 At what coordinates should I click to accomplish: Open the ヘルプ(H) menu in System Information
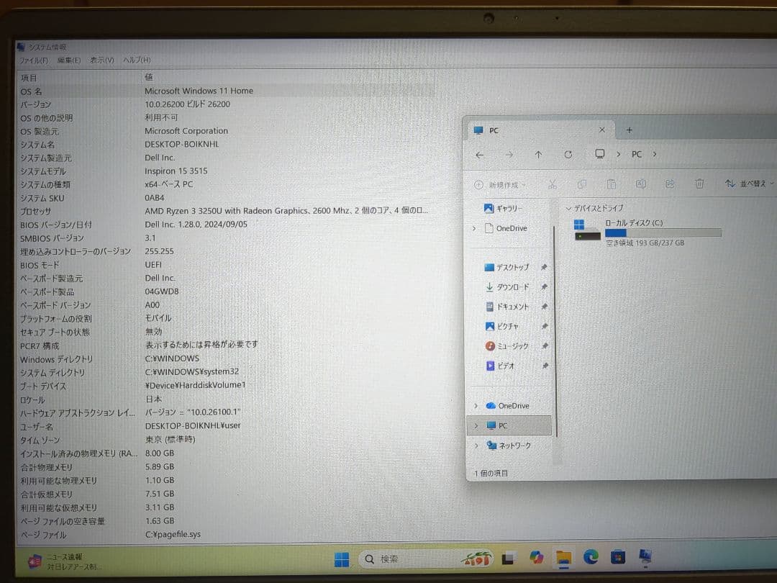coord(137,60)
